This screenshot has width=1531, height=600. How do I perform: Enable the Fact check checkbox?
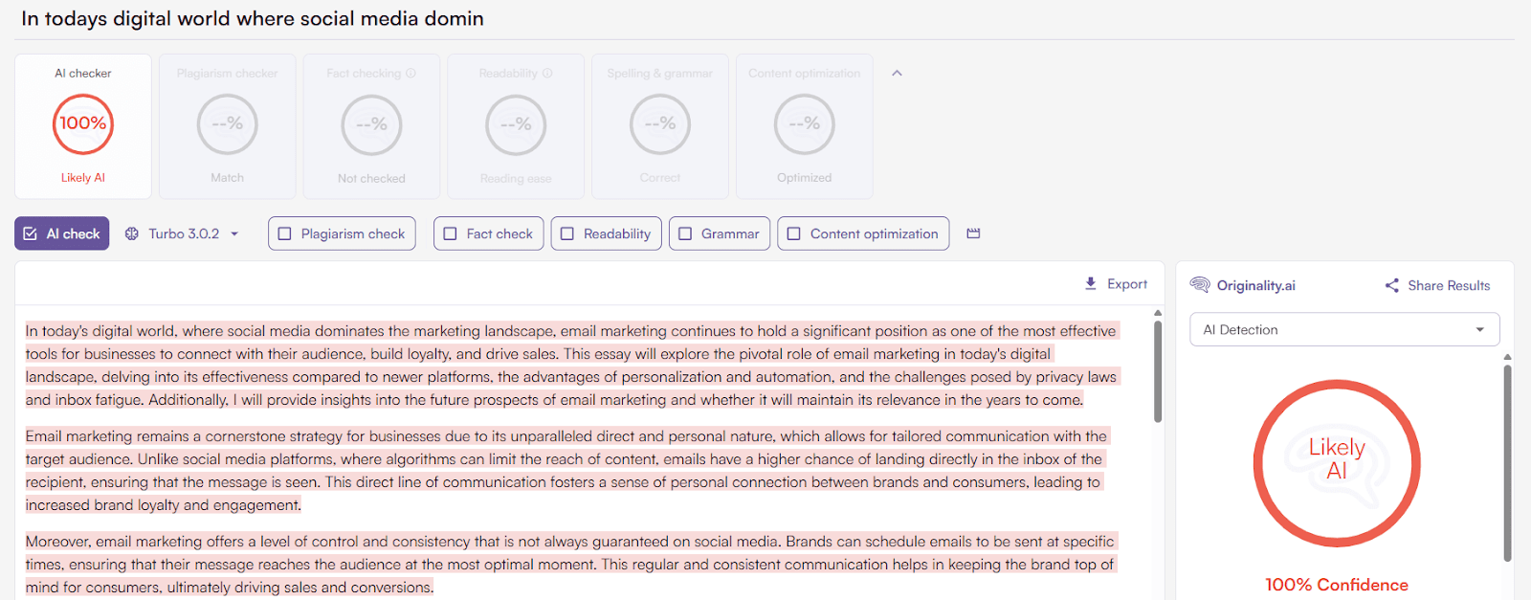[450, 233]
